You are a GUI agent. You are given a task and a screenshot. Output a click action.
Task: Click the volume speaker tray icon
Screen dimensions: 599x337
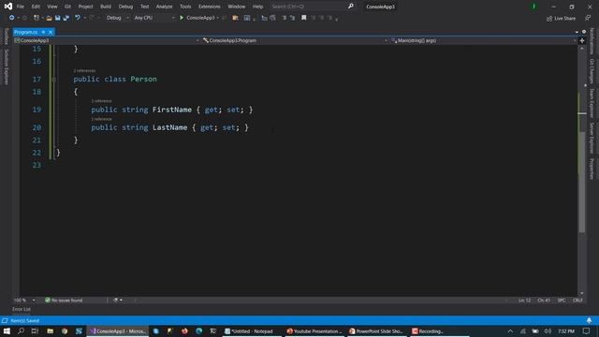coord(548,330)
